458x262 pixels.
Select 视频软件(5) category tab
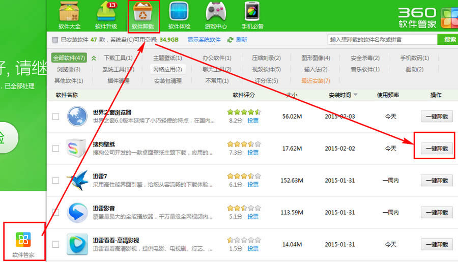(x=266, y=70)
